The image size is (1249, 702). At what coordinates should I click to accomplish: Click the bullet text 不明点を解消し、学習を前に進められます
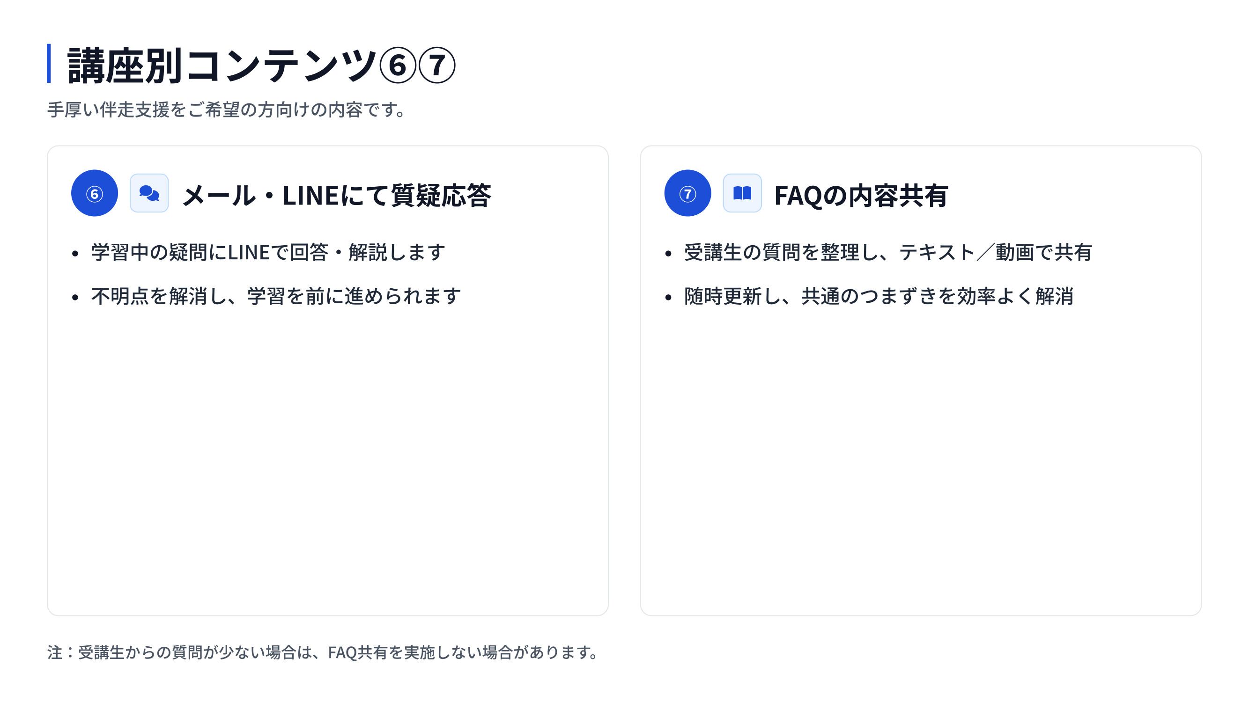(275, 296)
